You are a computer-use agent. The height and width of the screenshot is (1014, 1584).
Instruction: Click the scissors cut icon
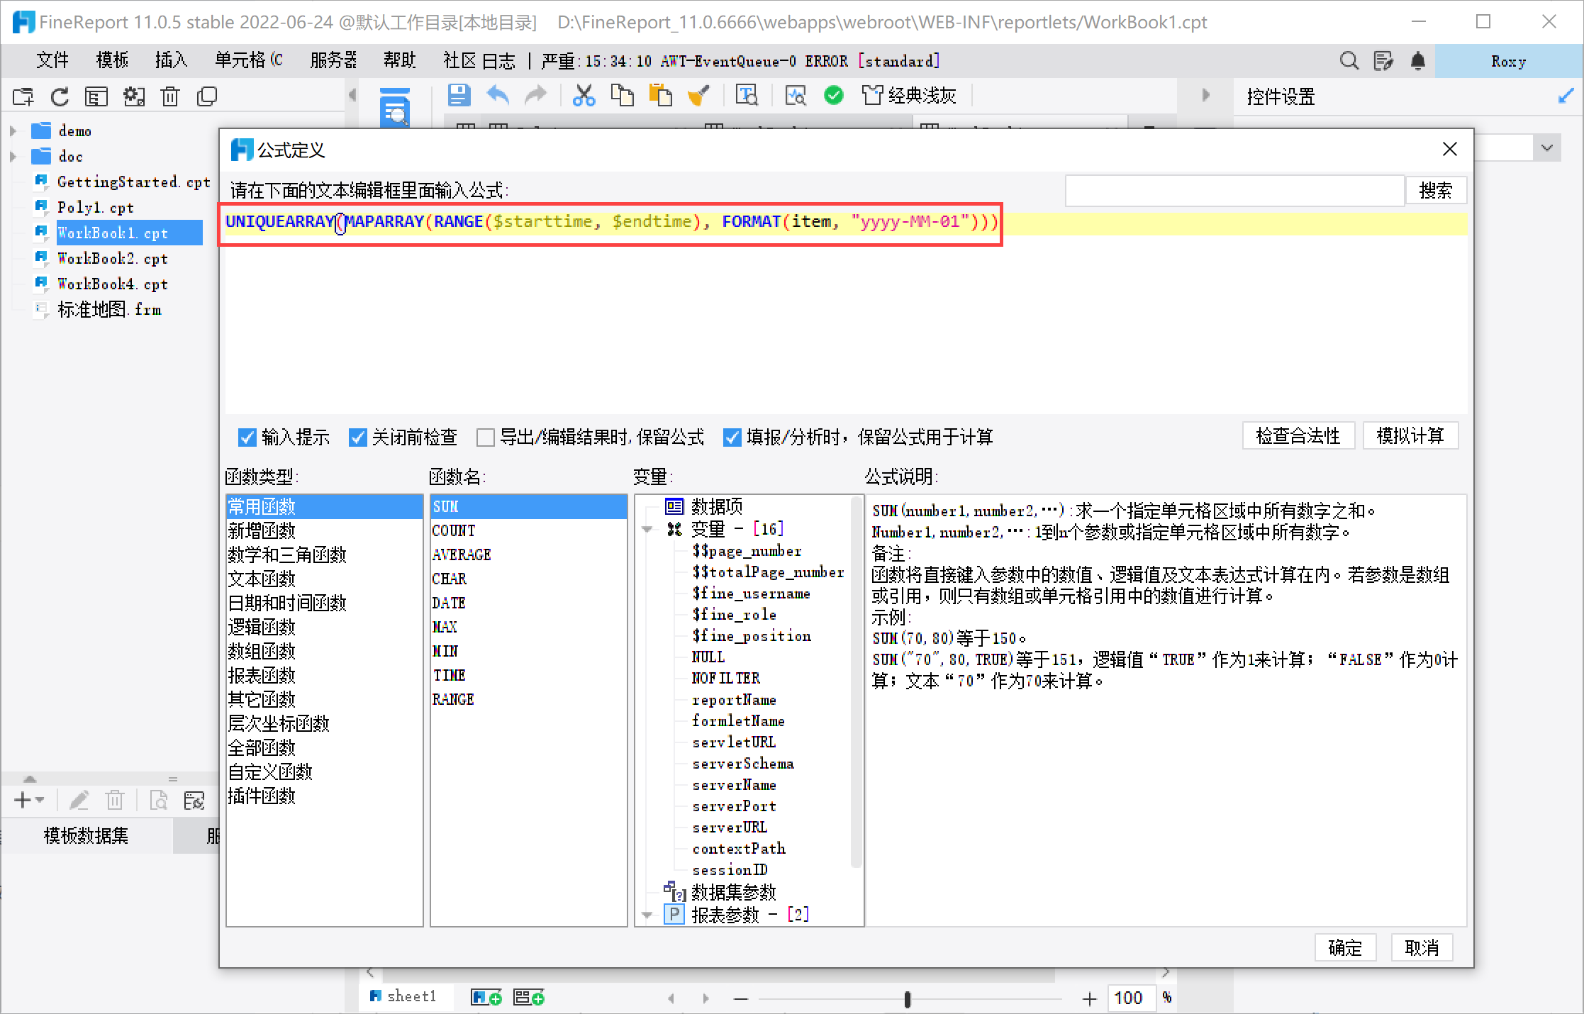(x=584, y=96)
